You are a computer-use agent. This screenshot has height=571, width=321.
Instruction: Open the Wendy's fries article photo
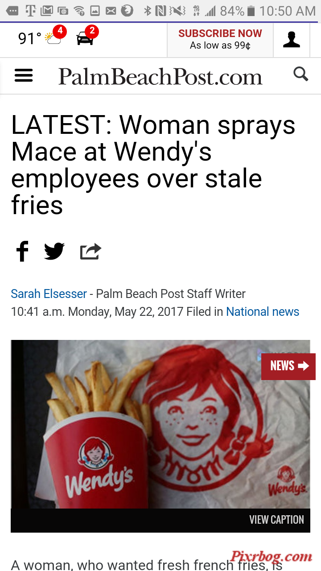[160, 424]
